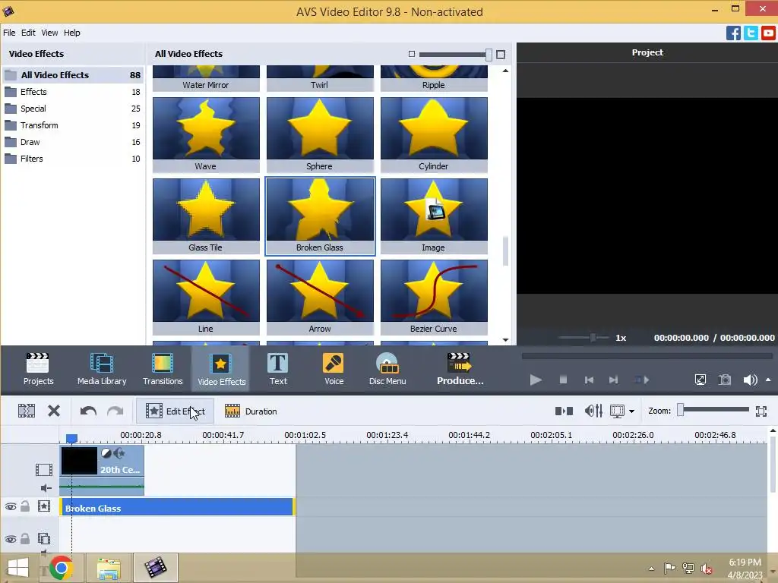Select the Arrow effect thumbnail
Screen dimensions: 778x583
click(x=320, y=297)
